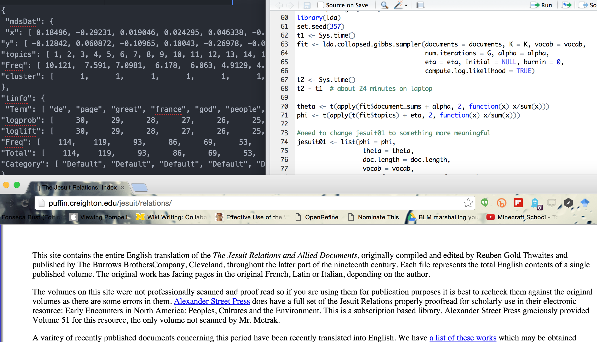Click the re-run previous code icon
Viewport: 597px width, 342px height.
(567, 5)
